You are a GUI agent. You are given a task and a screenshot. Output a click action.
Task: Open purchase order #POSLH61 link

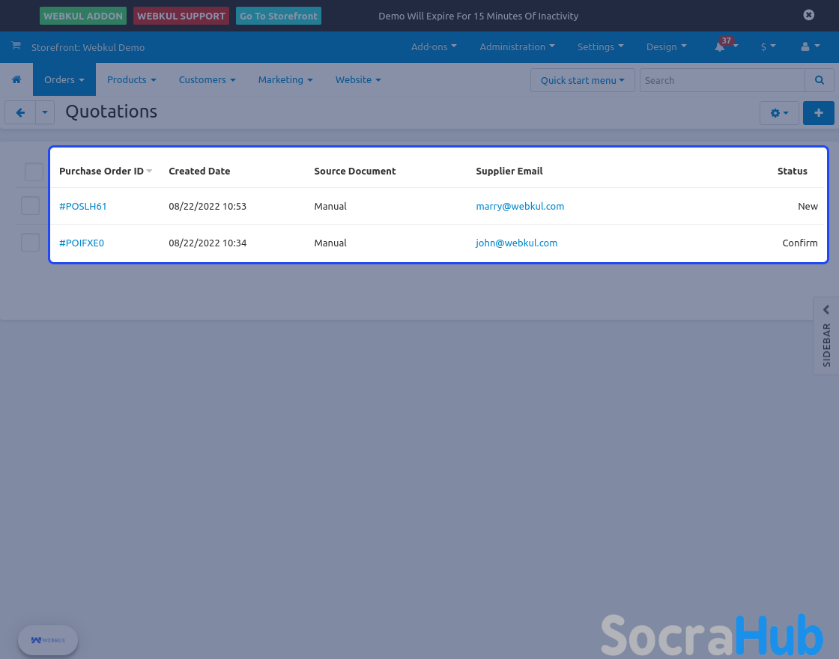tap(83, 206)
